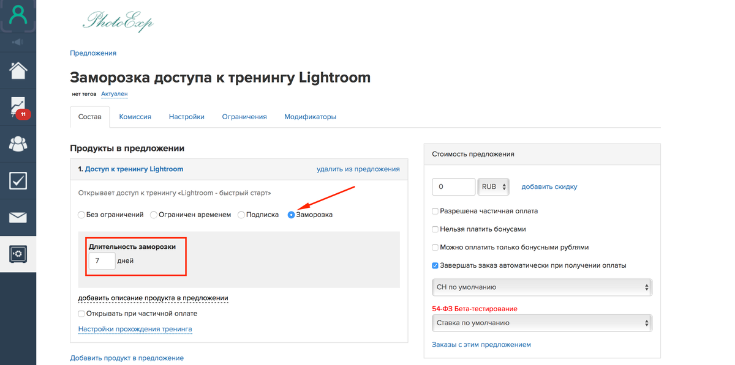This screenshot has height=365, width=735.
Task: Enable 'Разрешена частичная оплата' checkbox
Action: click(x=435, y=211)
